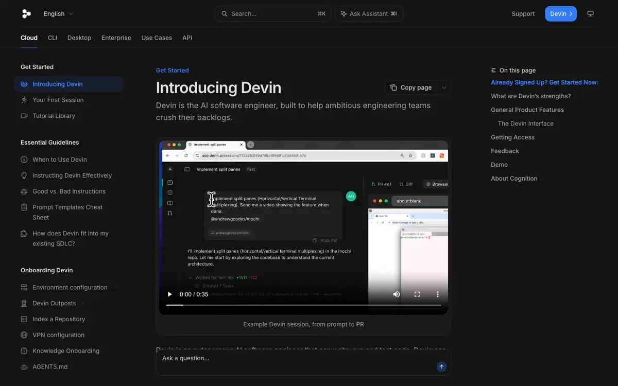Image resolution: width=618 pixels, height=386 pixels.
Task: Expand the Environment configuration chevron
Action: coord(115,287)
